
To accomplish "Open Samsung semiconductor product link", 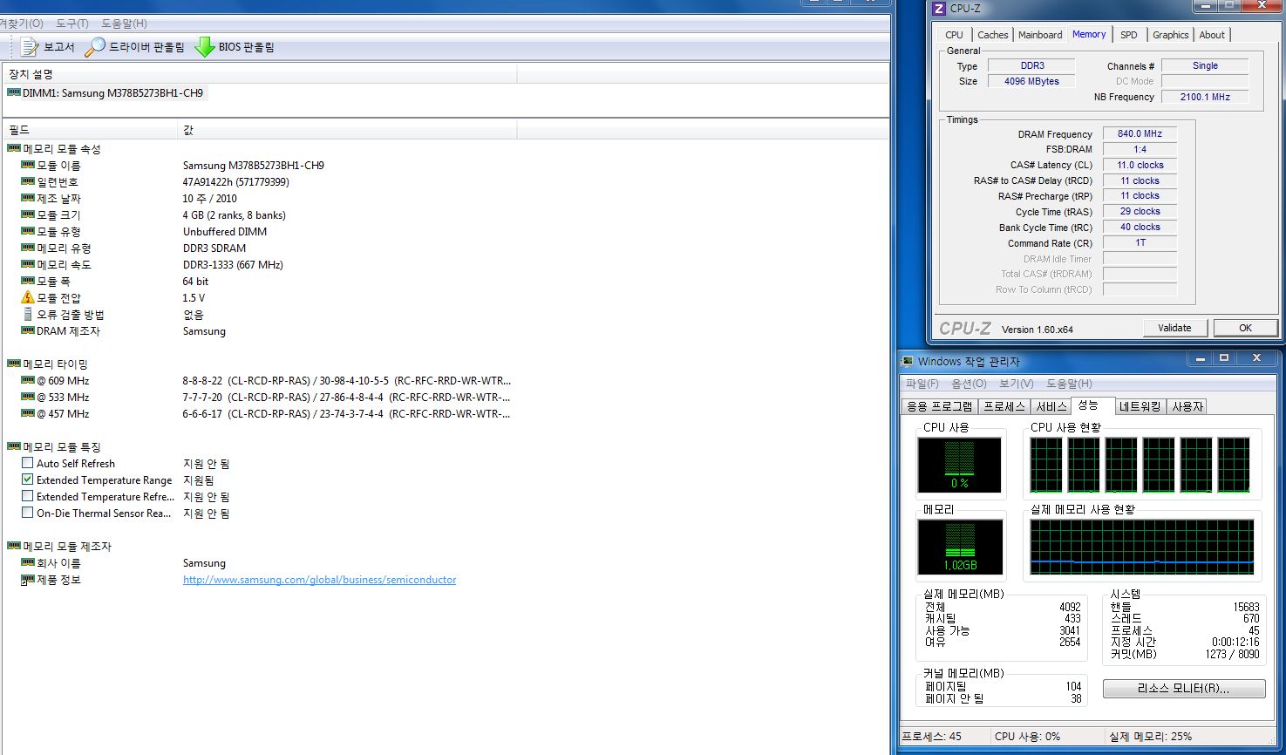I will tap(319, 580).
